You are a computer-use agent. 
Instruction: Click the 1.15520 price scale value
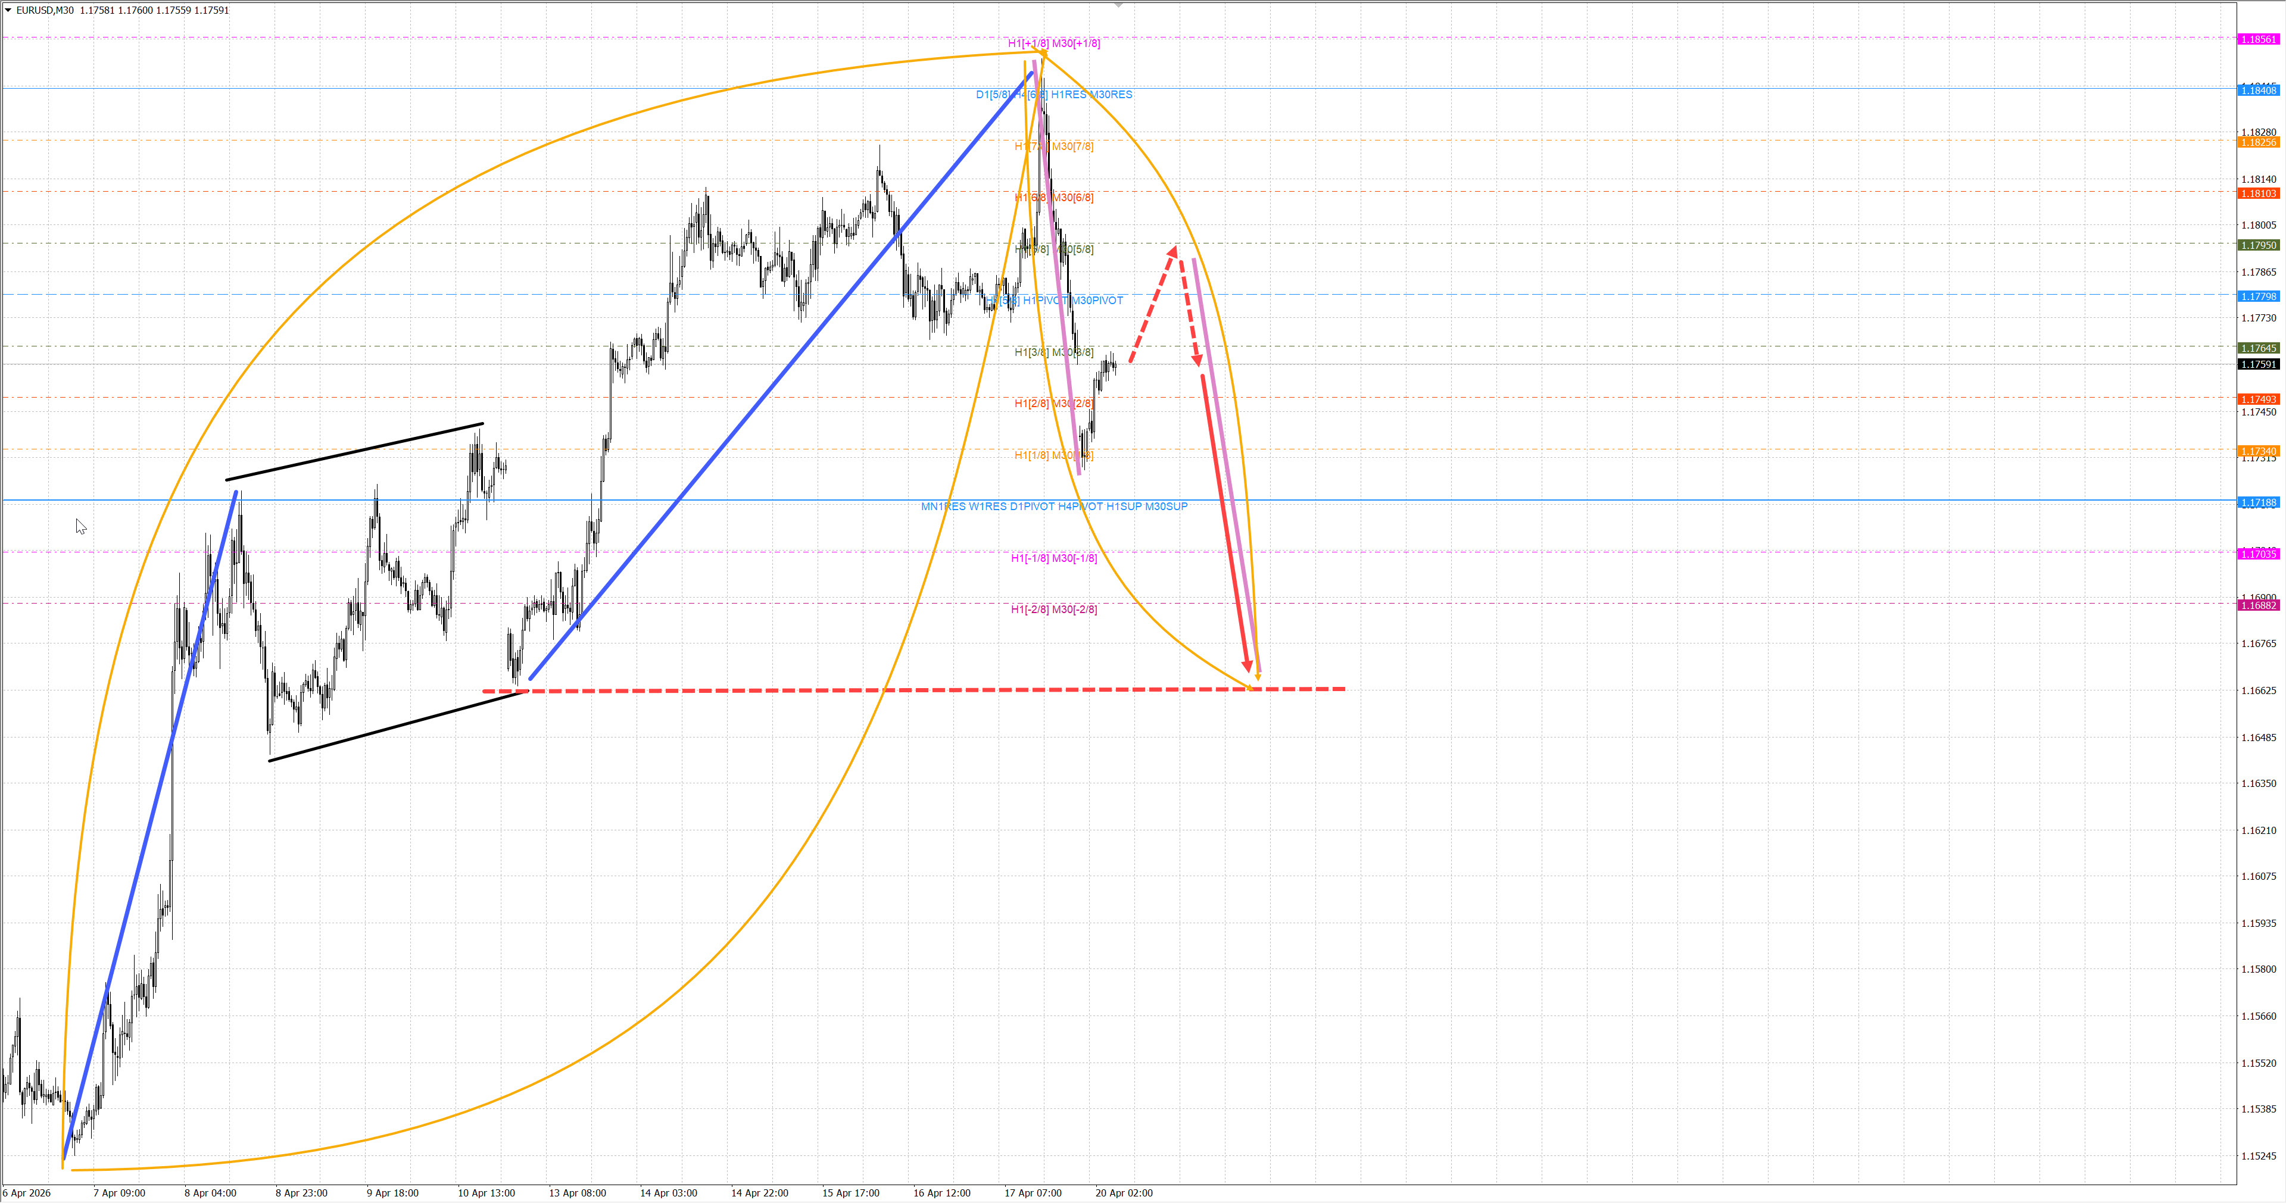tap(2259, 1064)
